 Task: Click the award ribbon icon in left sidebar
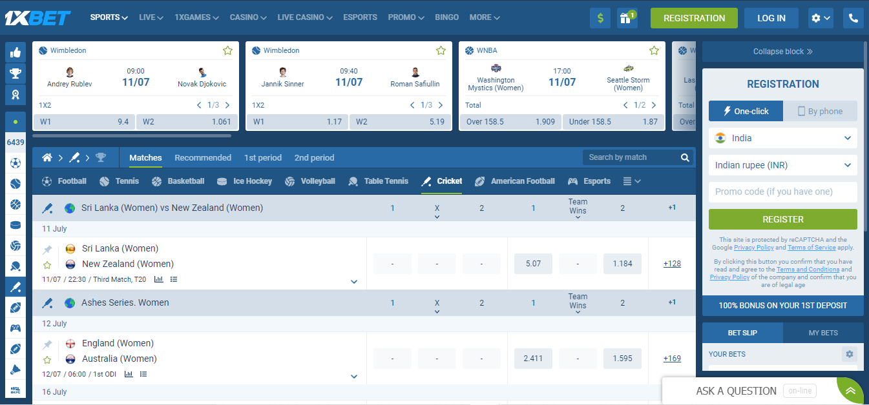(16, 95)
